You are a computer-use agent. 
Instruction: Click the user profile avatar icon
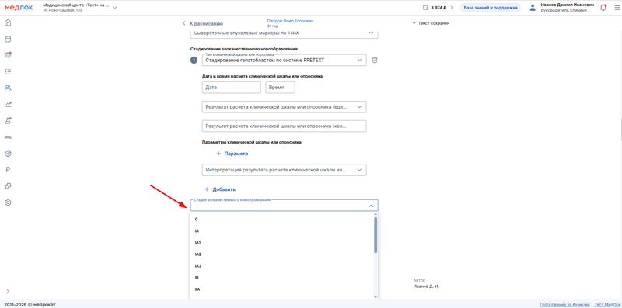pyautogui.click(x=533, y=8)
